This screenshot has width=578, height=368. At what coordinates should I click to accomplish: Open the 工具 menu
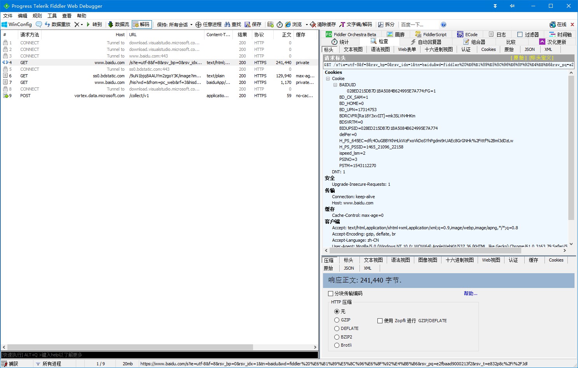click(x=52, y=16)
